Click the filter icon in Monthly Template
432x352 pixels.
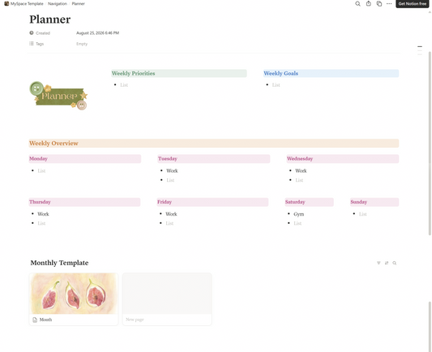click(379, 263)
